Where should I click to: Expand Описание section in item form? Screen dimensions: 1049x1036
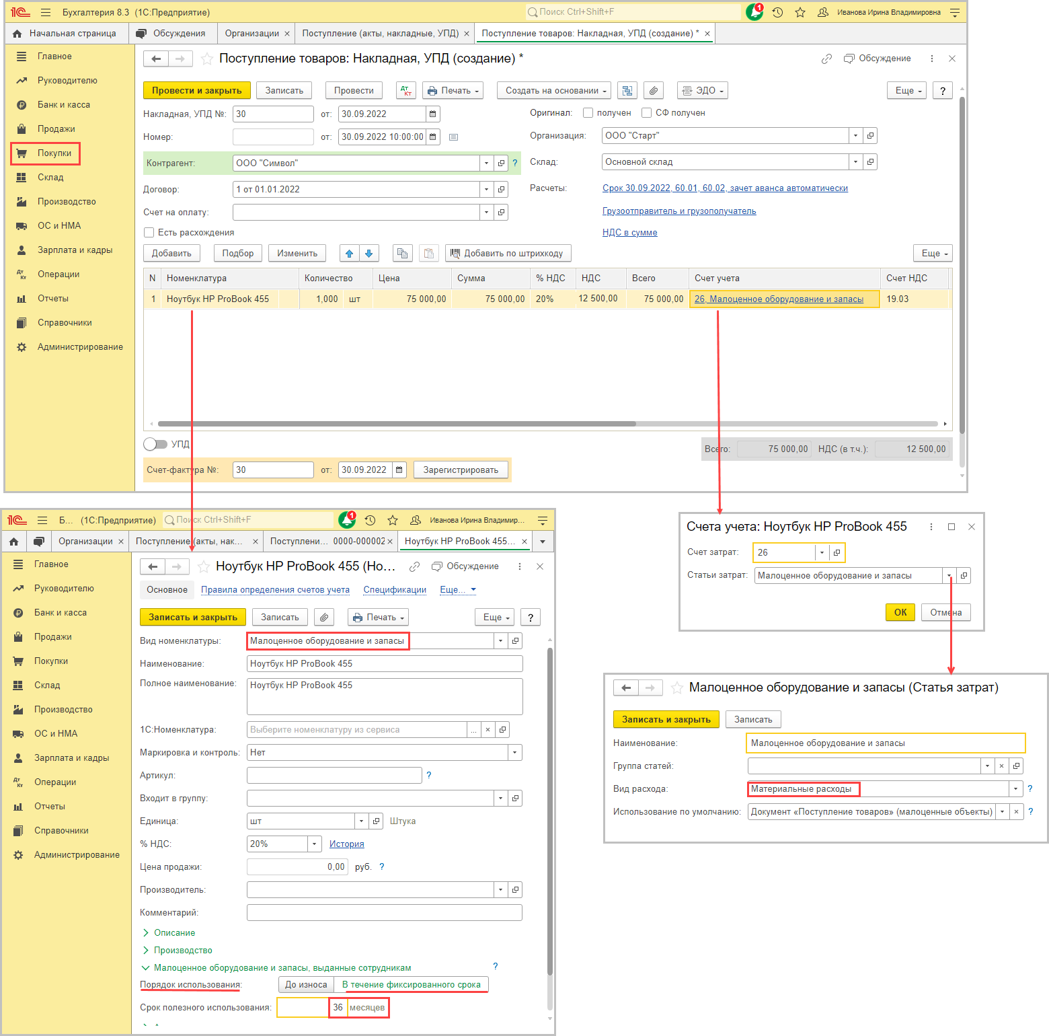tap(169, 933)
